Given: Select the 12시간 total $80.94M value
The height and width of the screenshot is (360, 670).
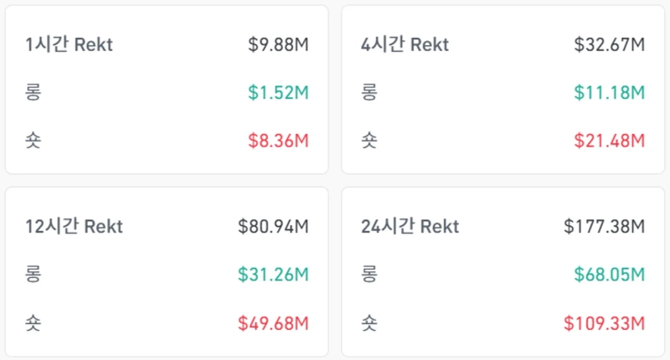Looking at the screenshot, I should click(273, 226).
